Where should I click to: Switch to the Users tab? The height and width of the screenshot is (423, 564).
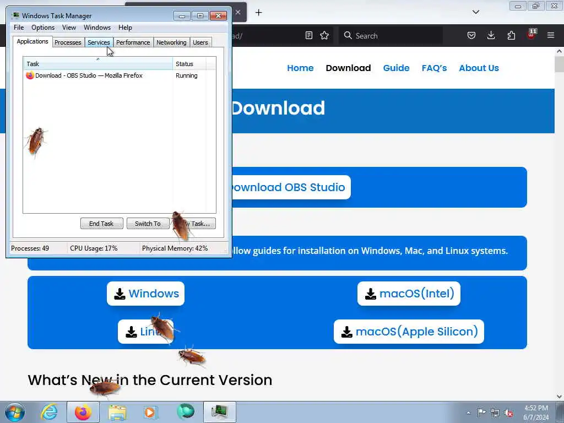[x=200, y=42]
